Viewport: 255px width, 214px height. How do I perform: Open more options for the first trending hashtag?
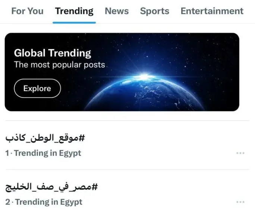point(240,153)
